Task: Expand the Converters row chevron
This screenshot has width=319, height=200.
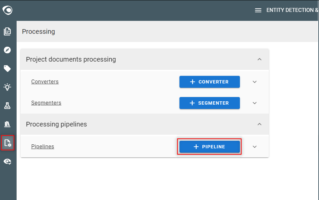Action: click(255, 82)
